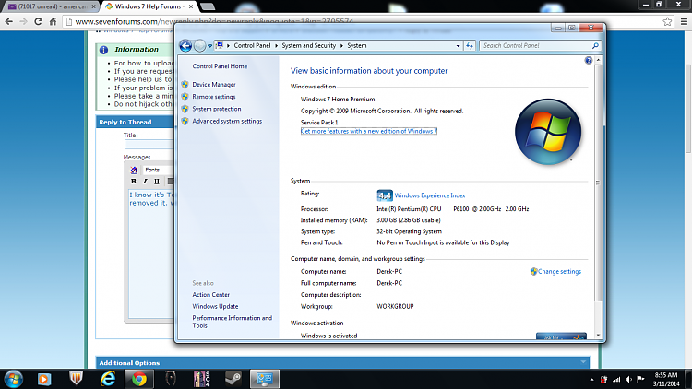Select System and Security breadcrumb
The width and height of the screenshot is (692, 389).
point(308,45)
